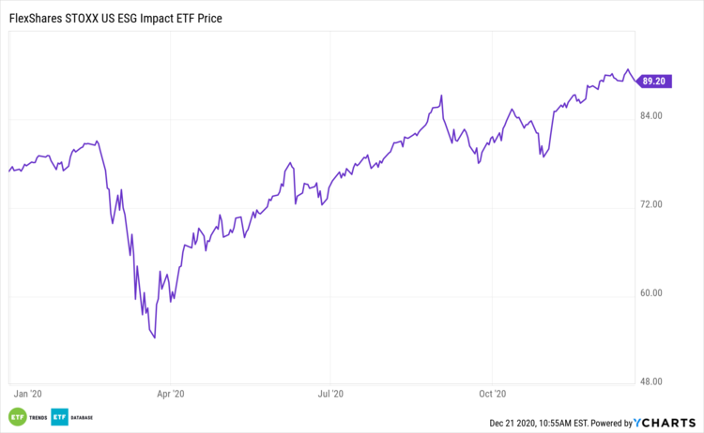Select the Jul '20 date marker
The image size is (704, 433).
coord(332,395)
